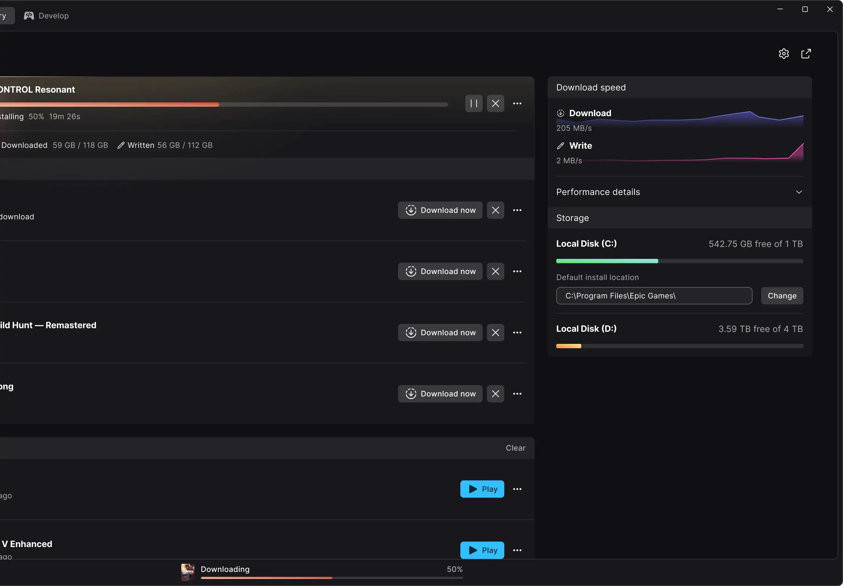Play the V Enhanced game

tap(482, 550)
